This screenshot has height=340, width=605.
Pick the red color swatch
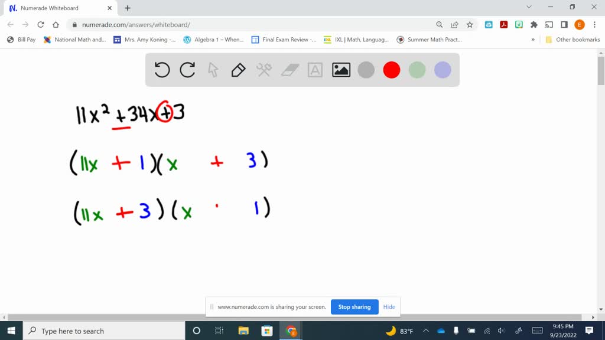(x=391, y=70)
